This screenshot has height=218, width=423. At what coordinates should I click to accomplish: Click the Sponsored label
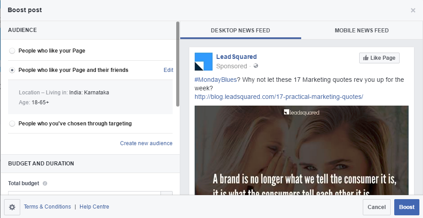(x=232, y=66)
